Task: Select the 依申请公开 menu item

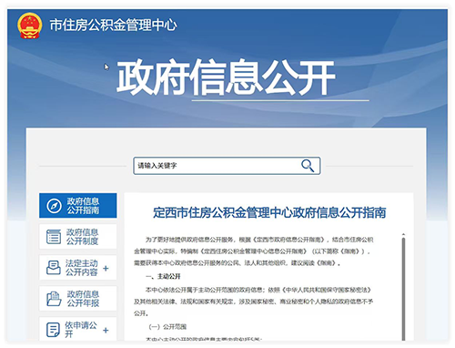Action: 78,329
